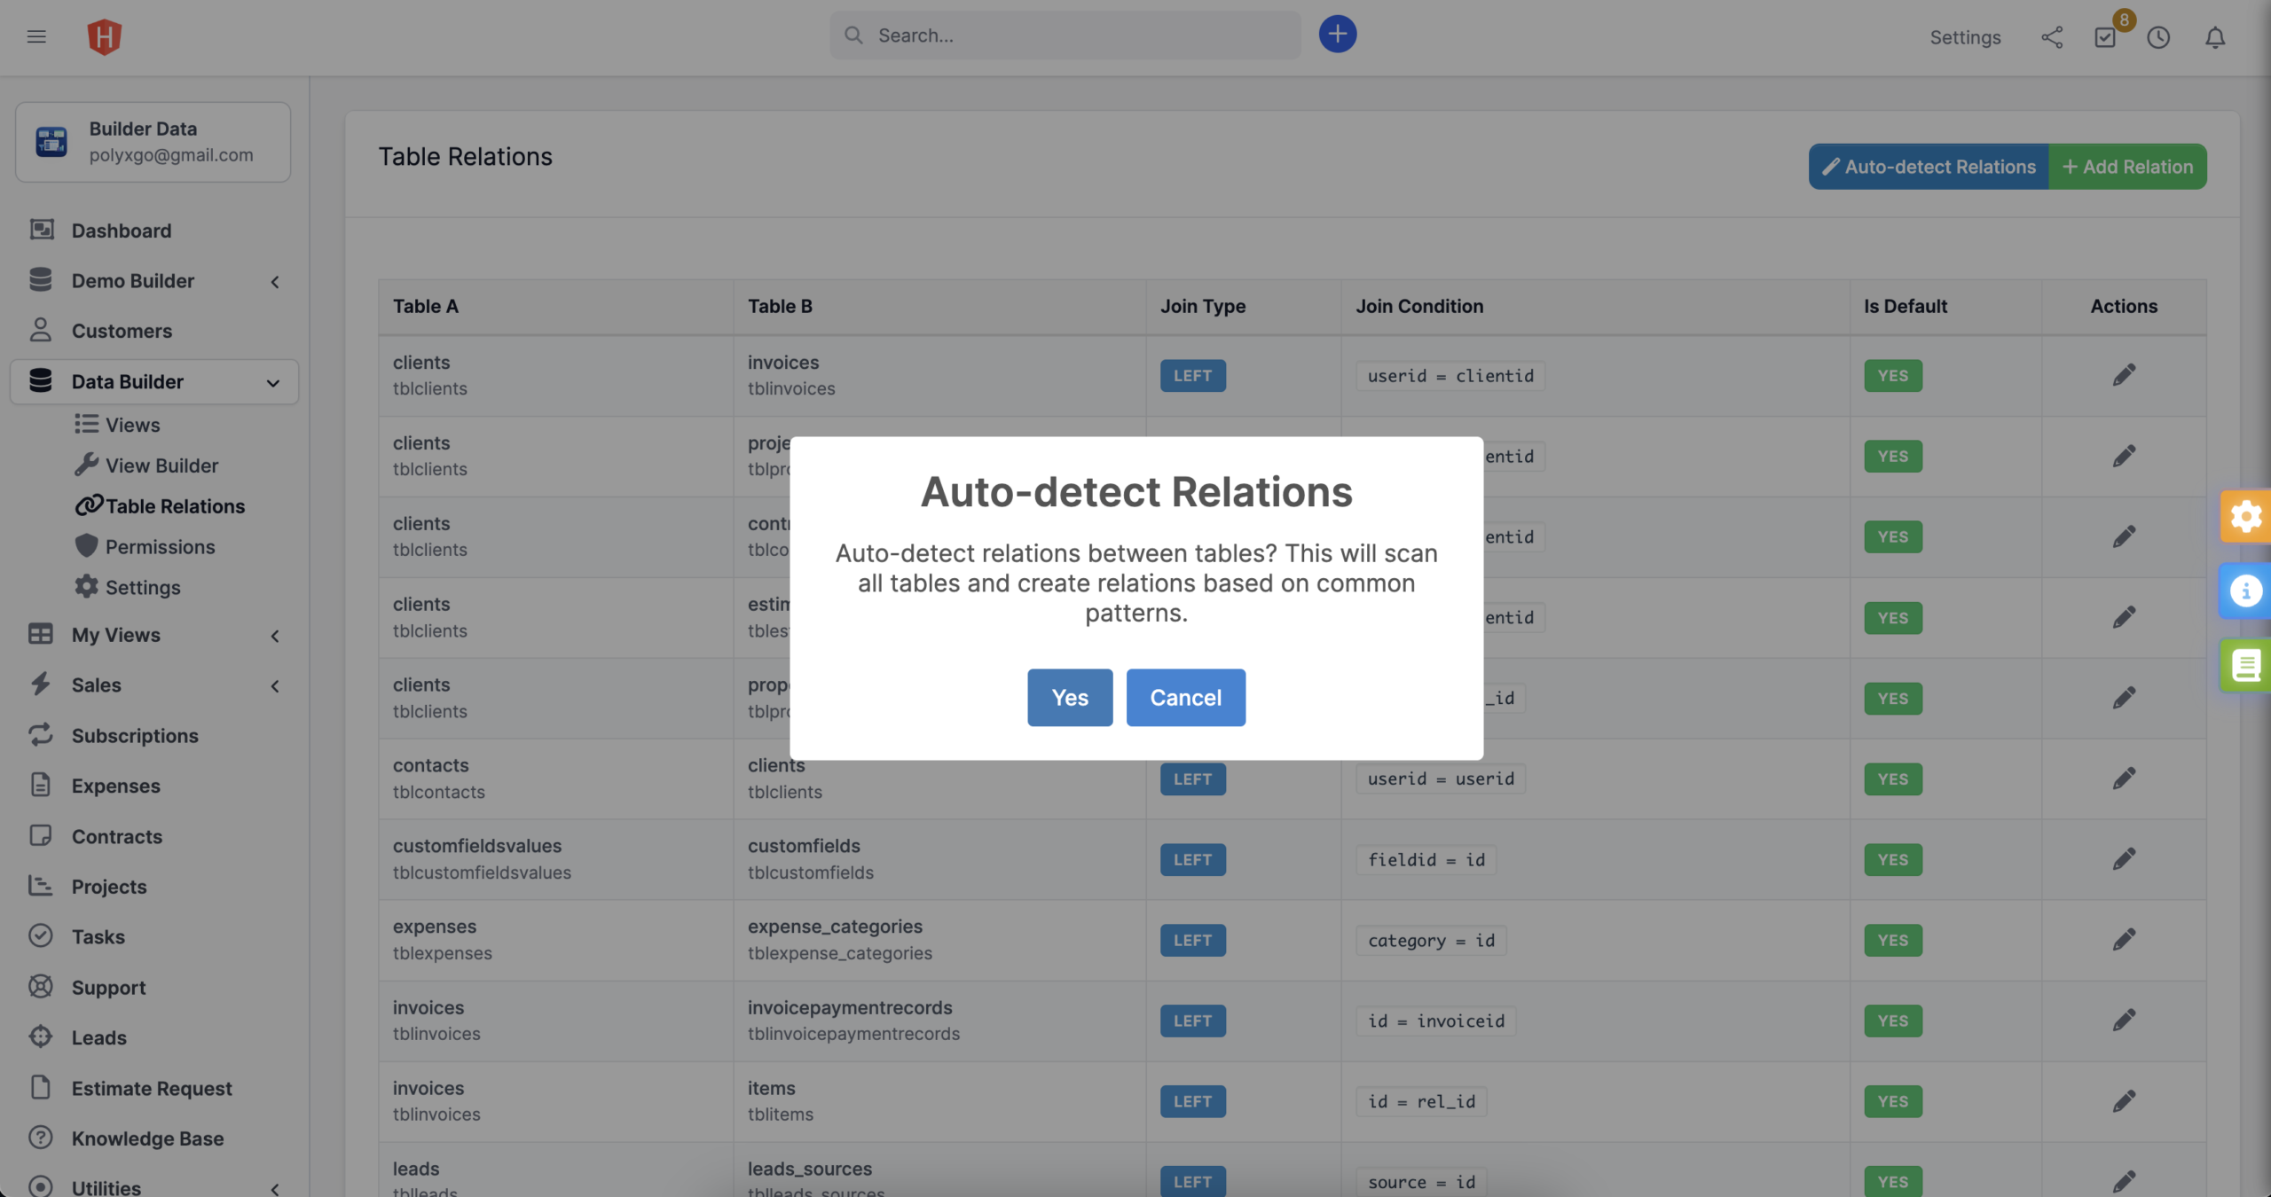Click the clock timer icon
Screen dimensions: 2271x1197
[x=2158, y=37]
